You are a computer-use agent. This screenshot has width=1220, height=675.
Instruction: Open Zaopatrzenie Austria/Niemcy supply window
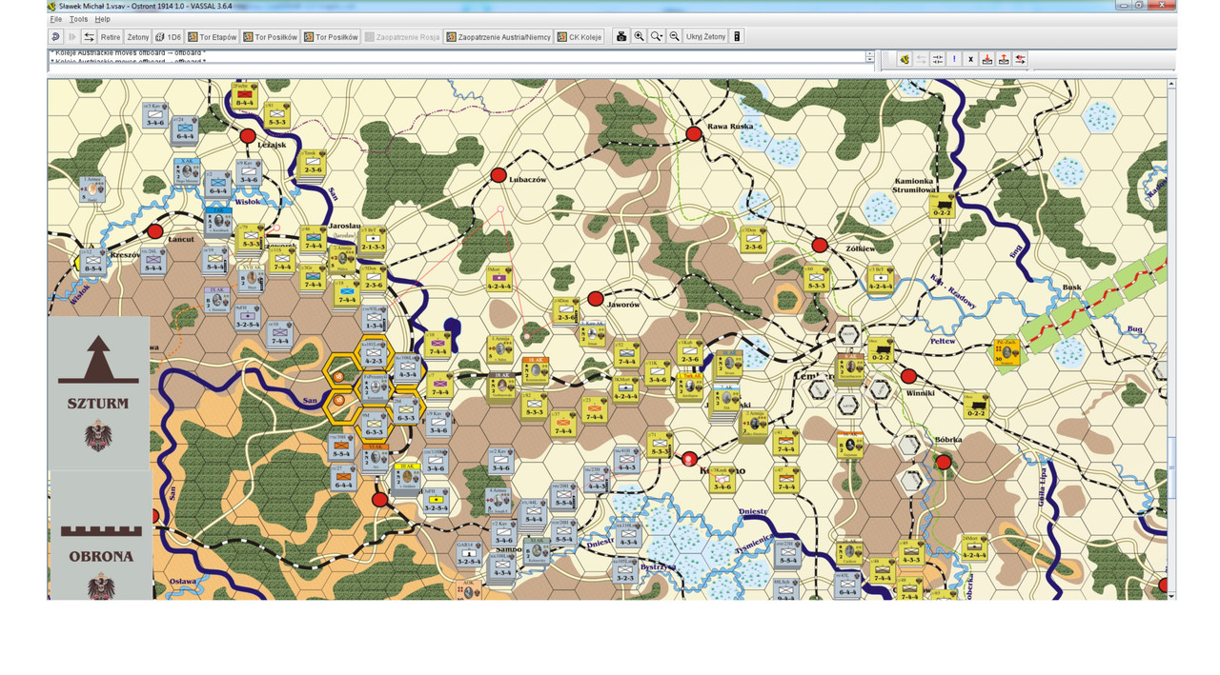498,37
